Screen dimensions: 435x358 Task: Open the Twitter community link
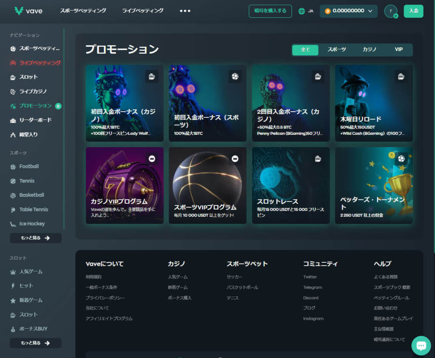click(310, 277)
